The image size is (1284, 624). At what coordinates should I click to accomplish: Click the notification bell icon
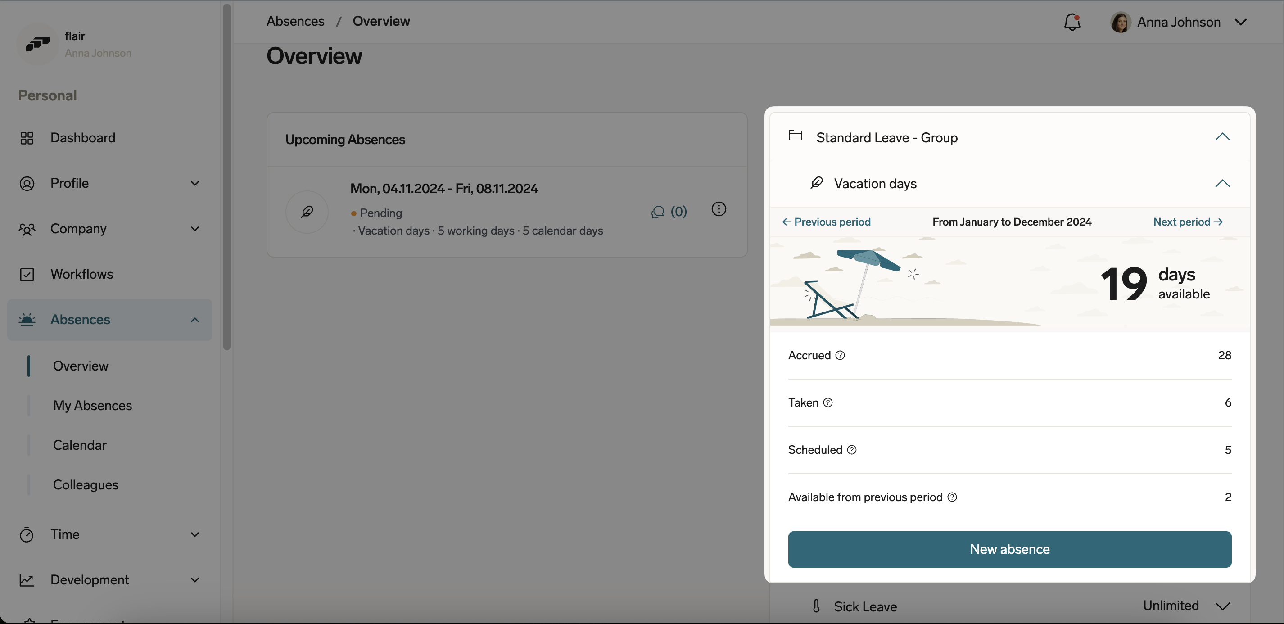click(x=1072, y=22)
